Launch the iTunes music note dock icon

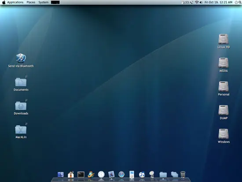pos(142,175)
